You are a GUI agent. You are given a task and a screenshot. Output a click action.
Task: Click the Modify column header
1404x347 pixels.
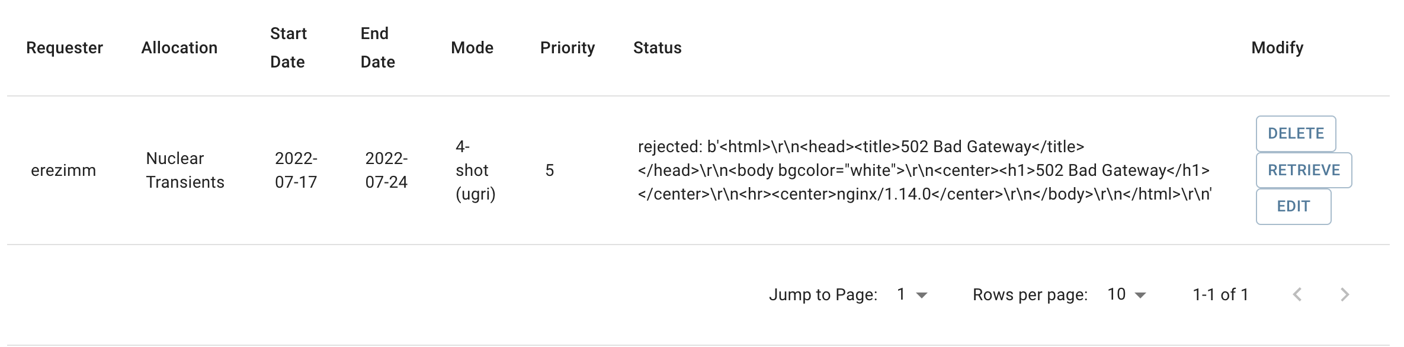[x=1277, y=48]
